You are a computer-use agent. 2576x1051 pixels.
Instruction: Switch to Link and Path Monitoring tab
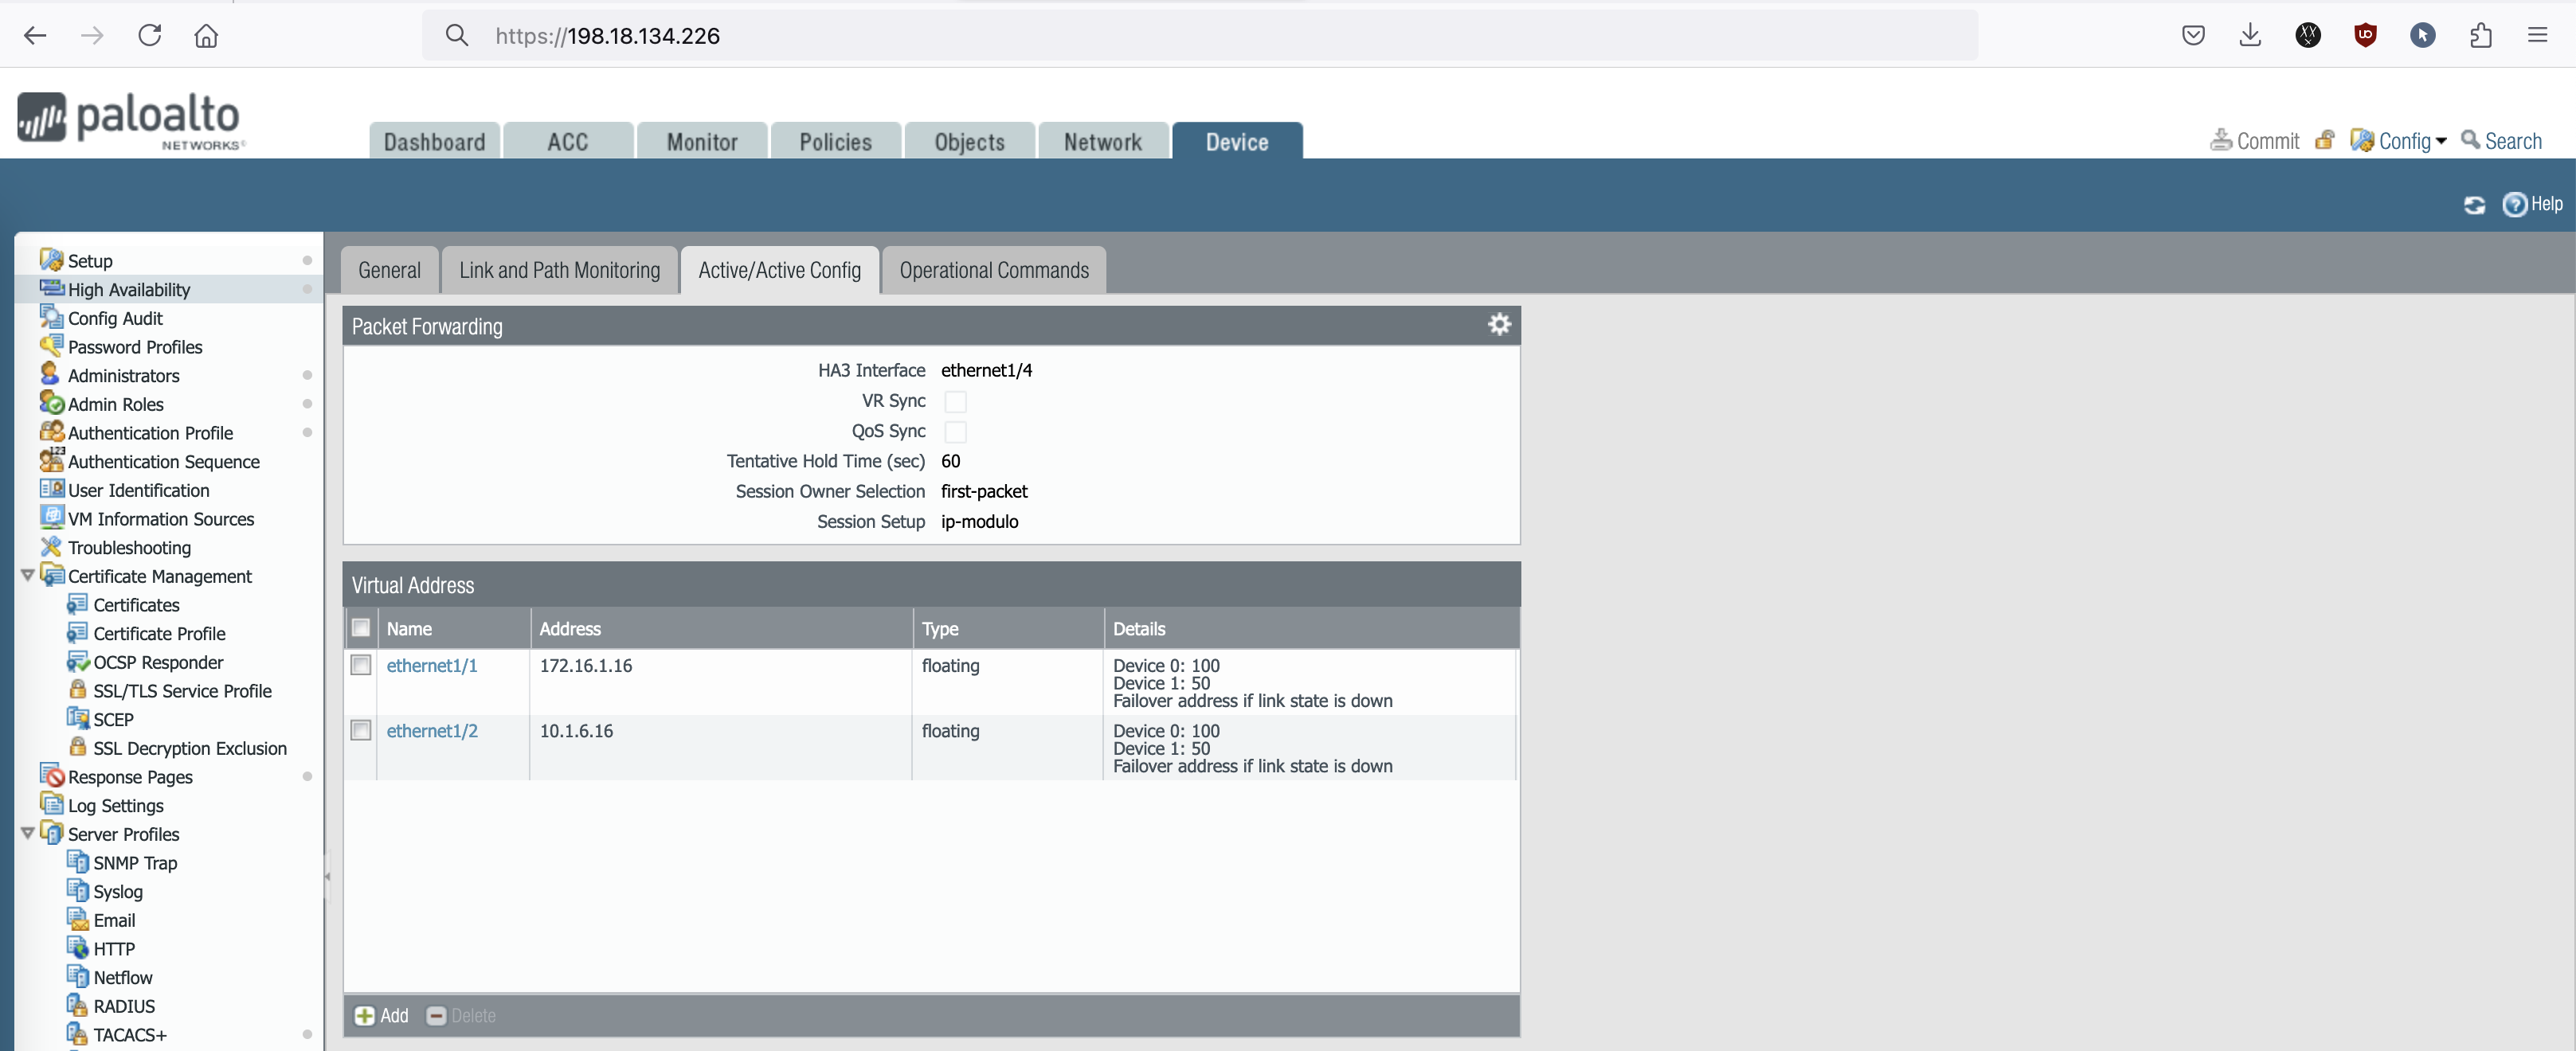click(x=559, y=270)
